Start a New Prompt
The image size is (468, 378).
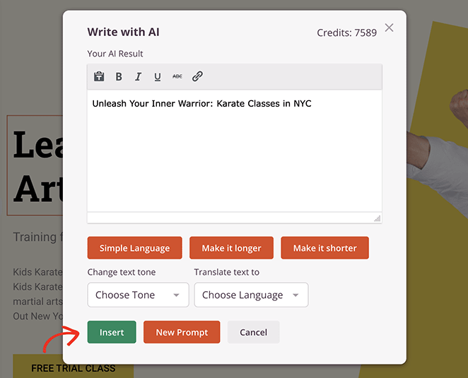182,332
